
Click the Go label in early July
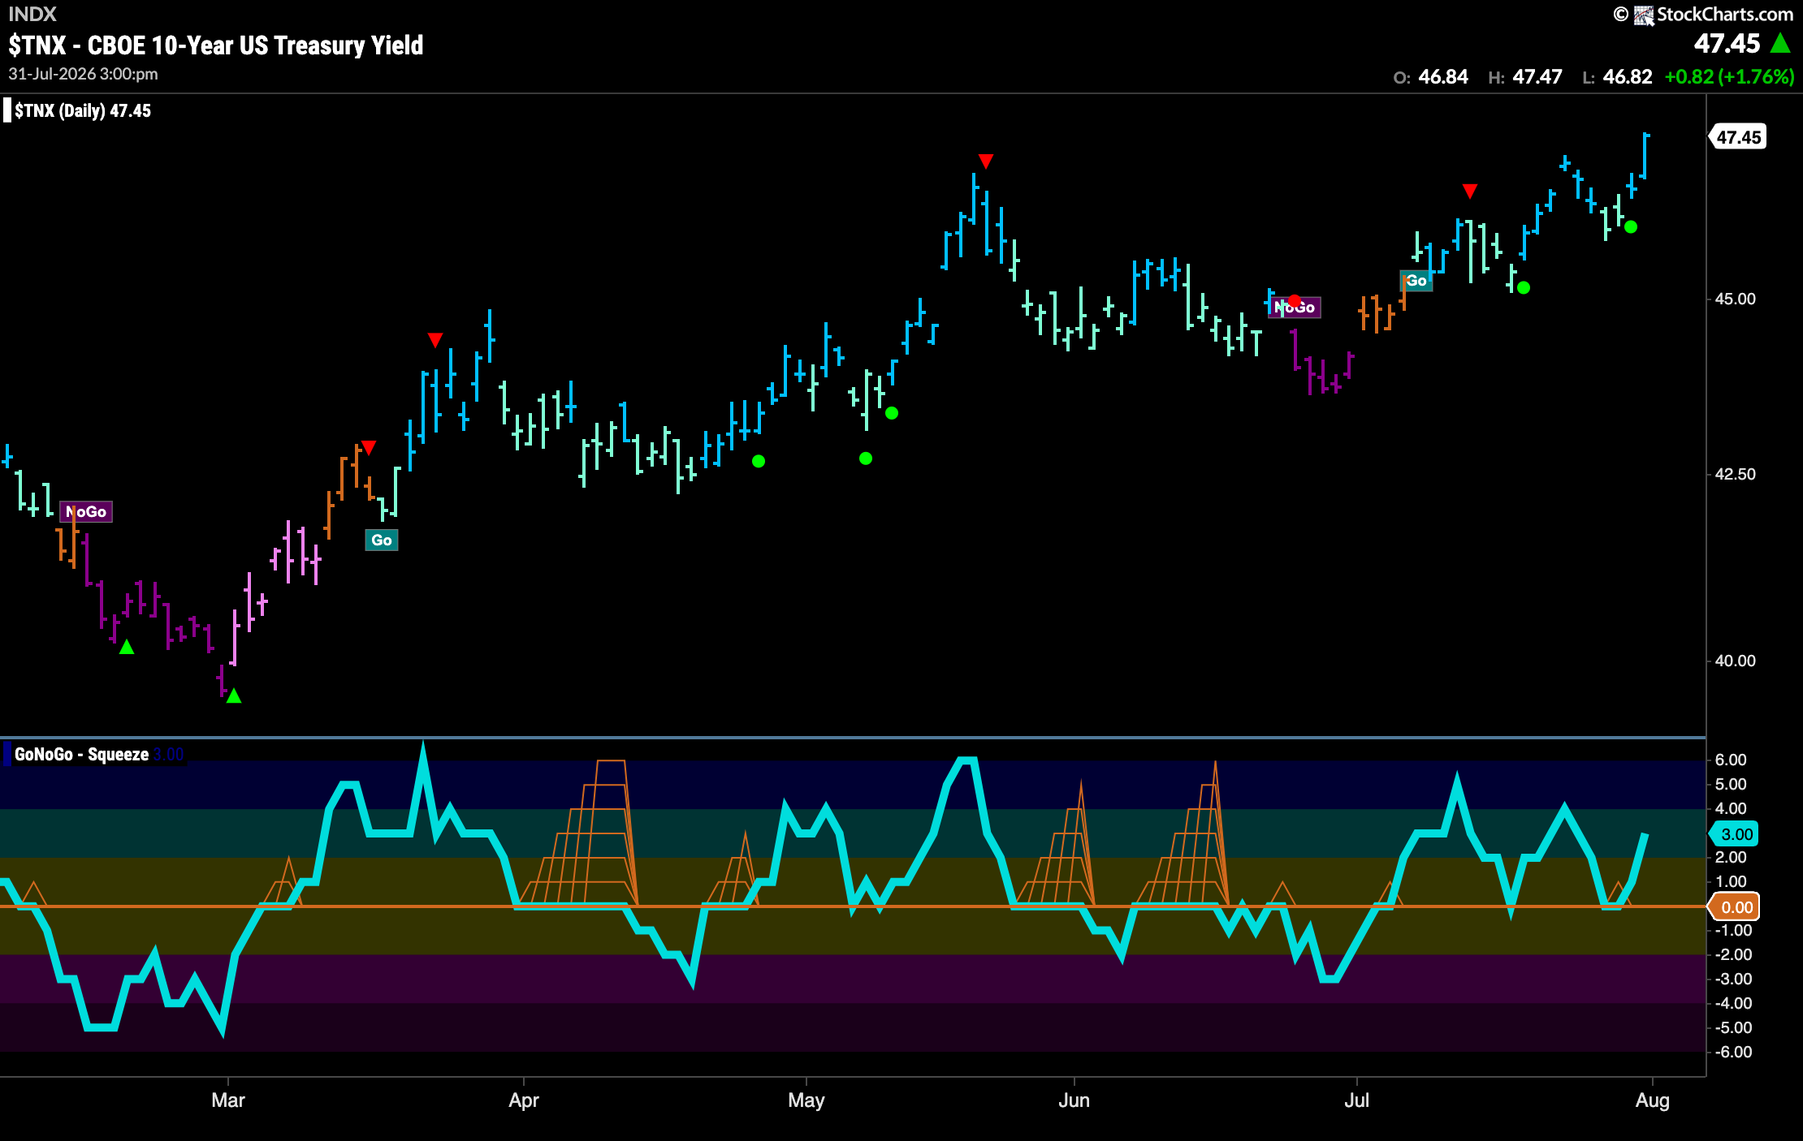coord(1416,280)
